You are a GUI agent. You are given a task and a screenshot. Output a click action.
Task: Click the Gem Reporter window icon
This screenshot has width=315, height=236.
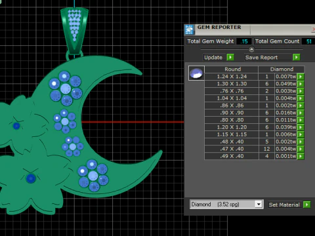(190, 29)
